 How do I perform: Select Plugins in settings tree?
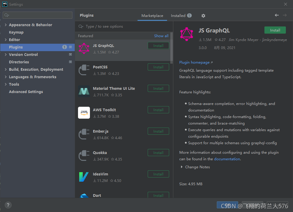pyautogui.click(x=38, y=47)
